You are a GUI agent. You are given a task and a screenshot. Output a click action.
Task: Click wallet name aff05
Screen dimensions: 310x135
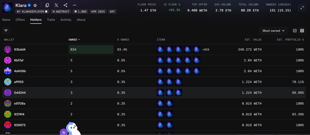pos(19,82)
